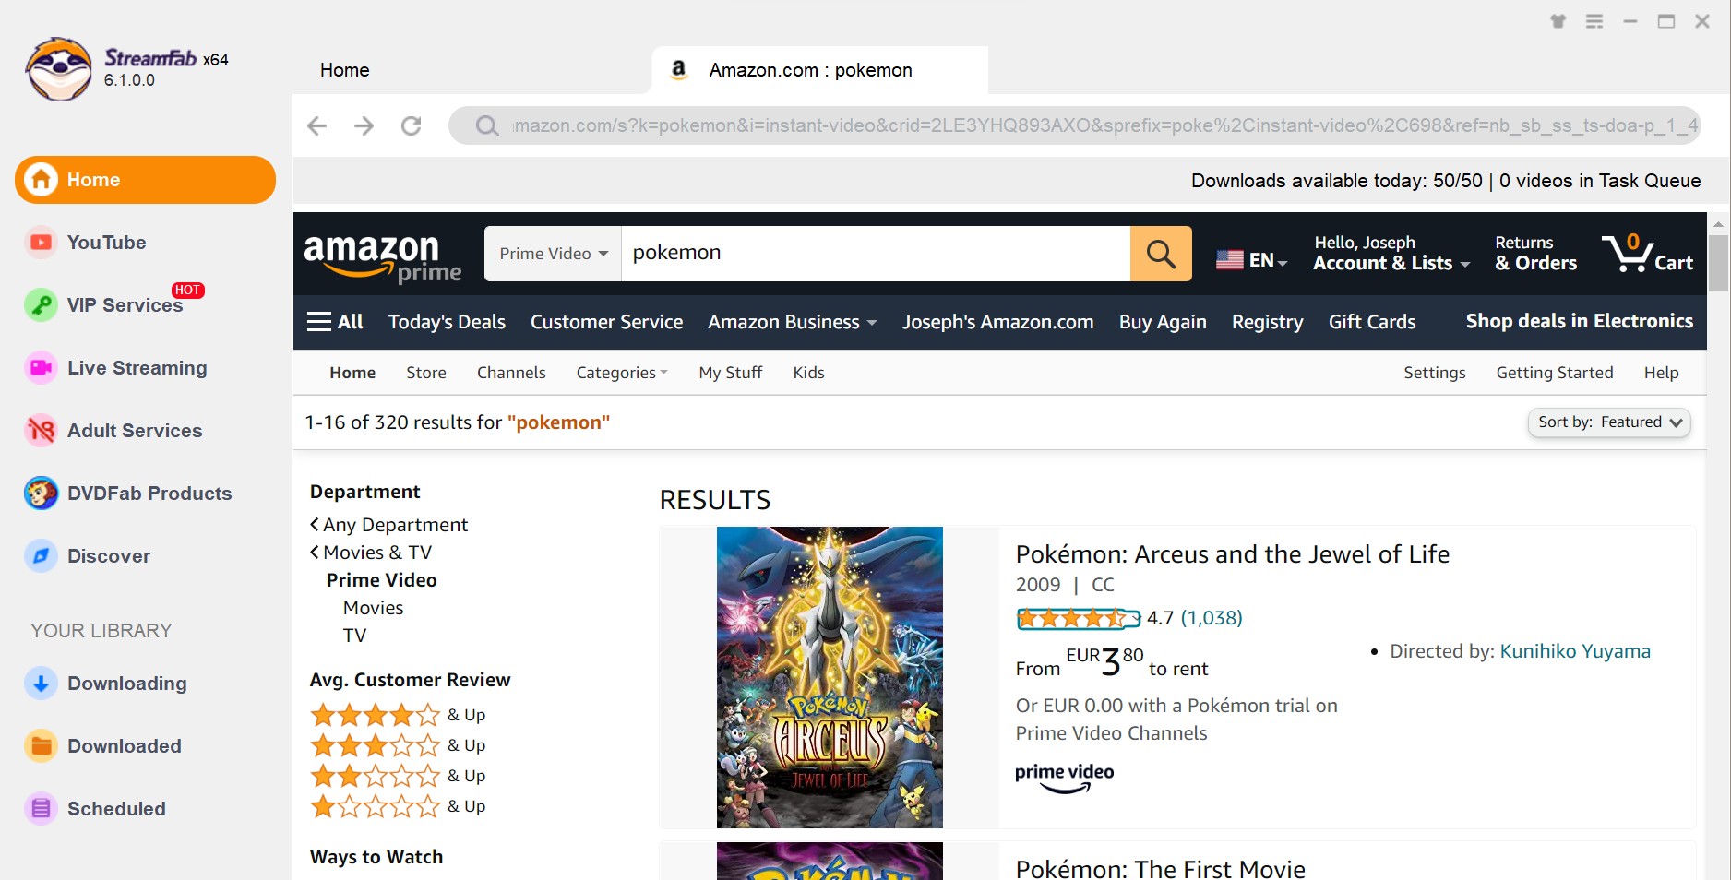
Task: Expand the Categories dropdown
Action: [621, 373]
